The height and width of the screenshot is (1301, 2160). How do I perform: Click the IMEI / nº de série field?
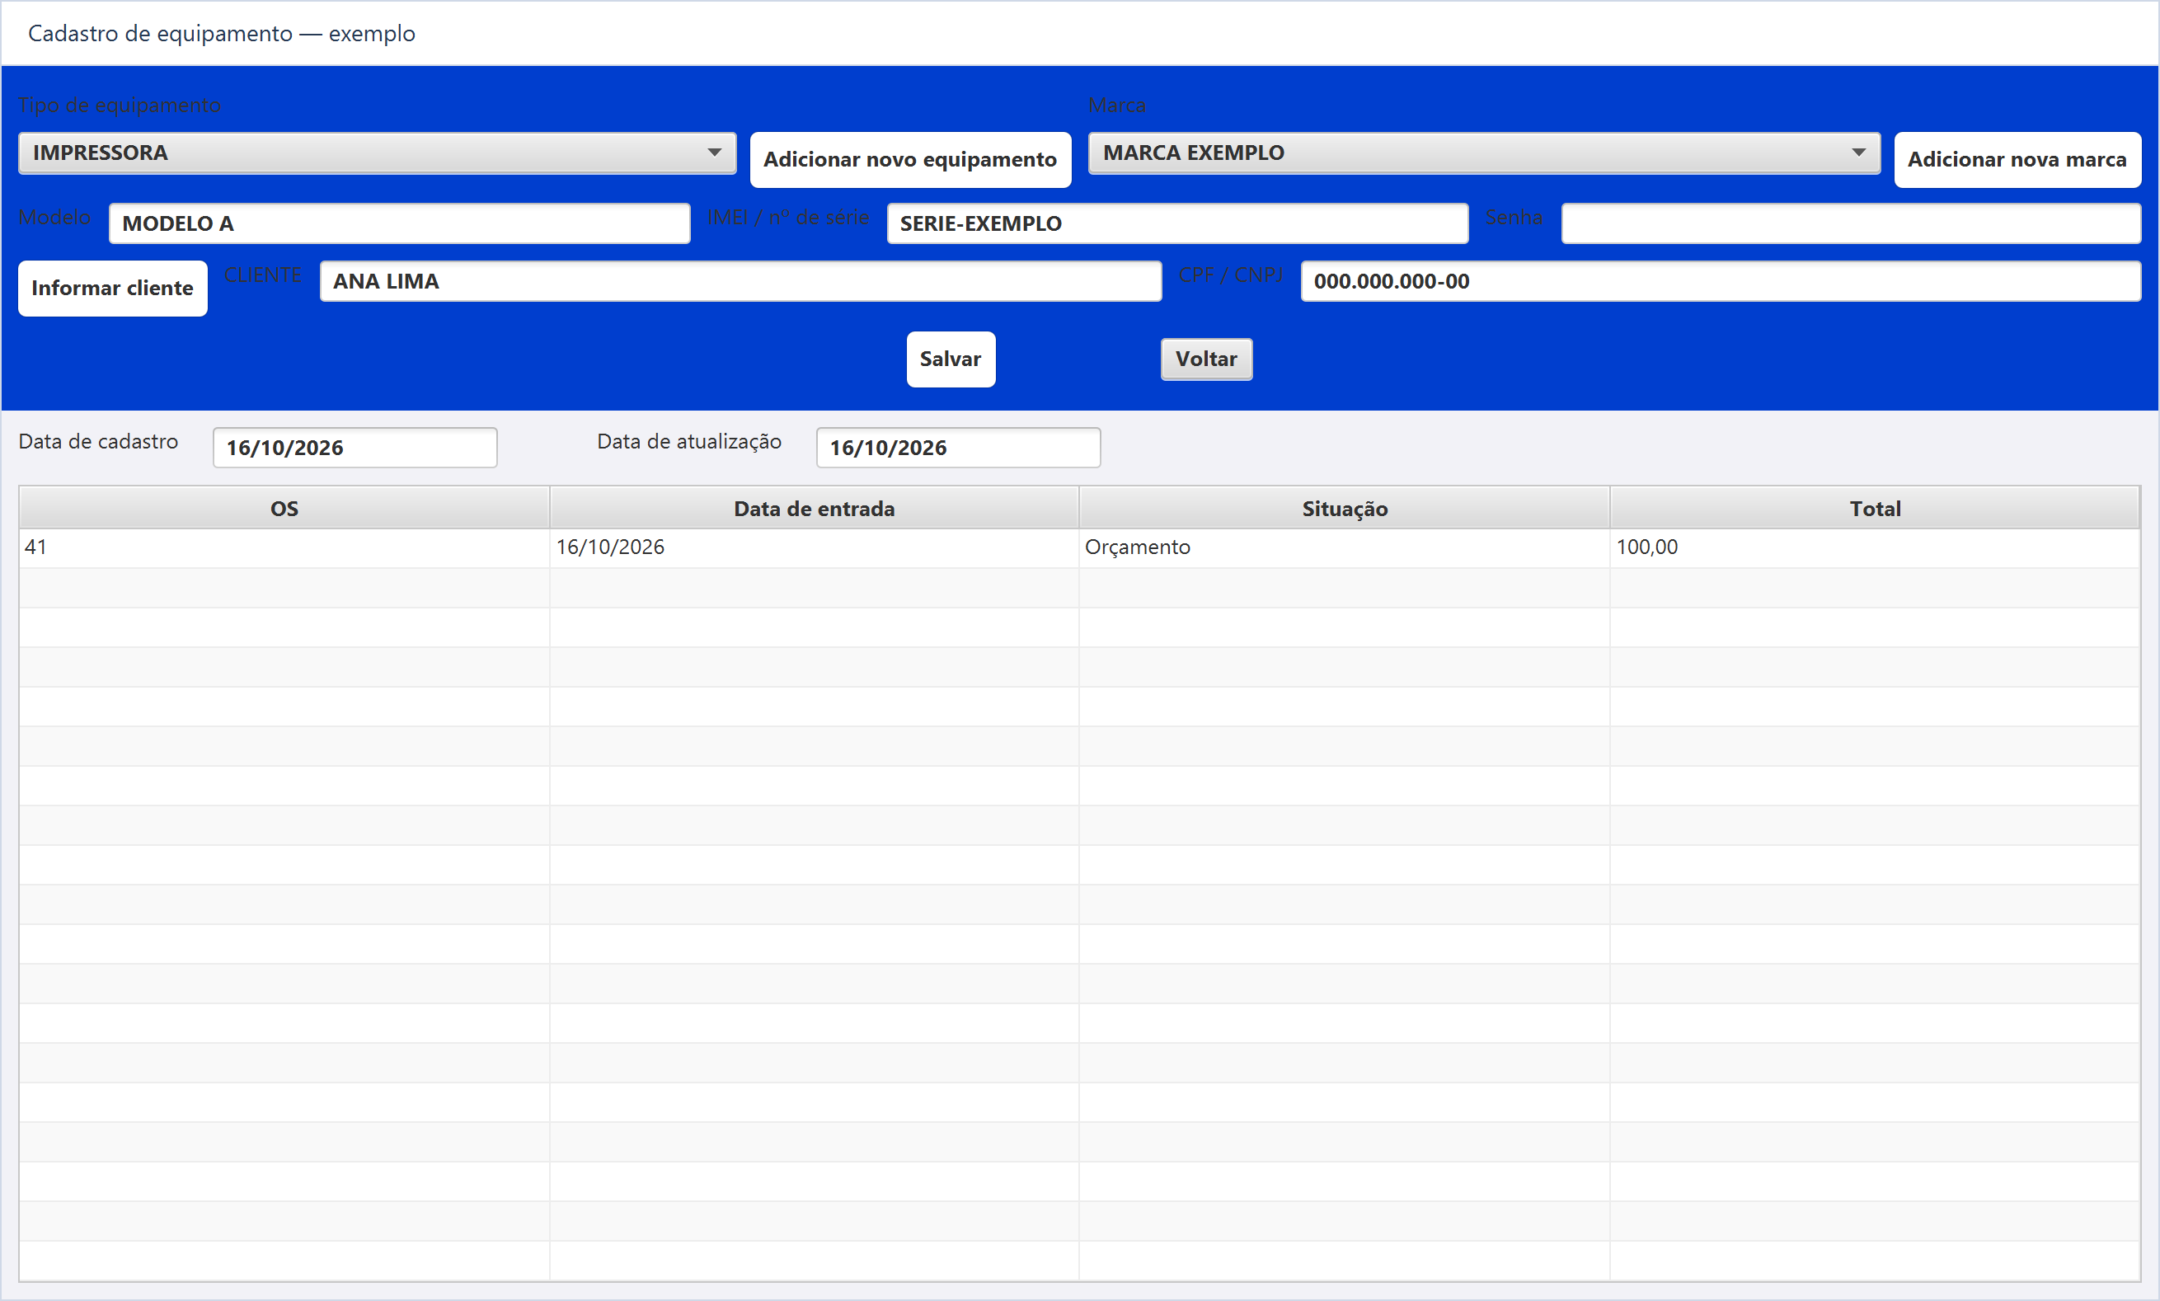coord(1177,223)
